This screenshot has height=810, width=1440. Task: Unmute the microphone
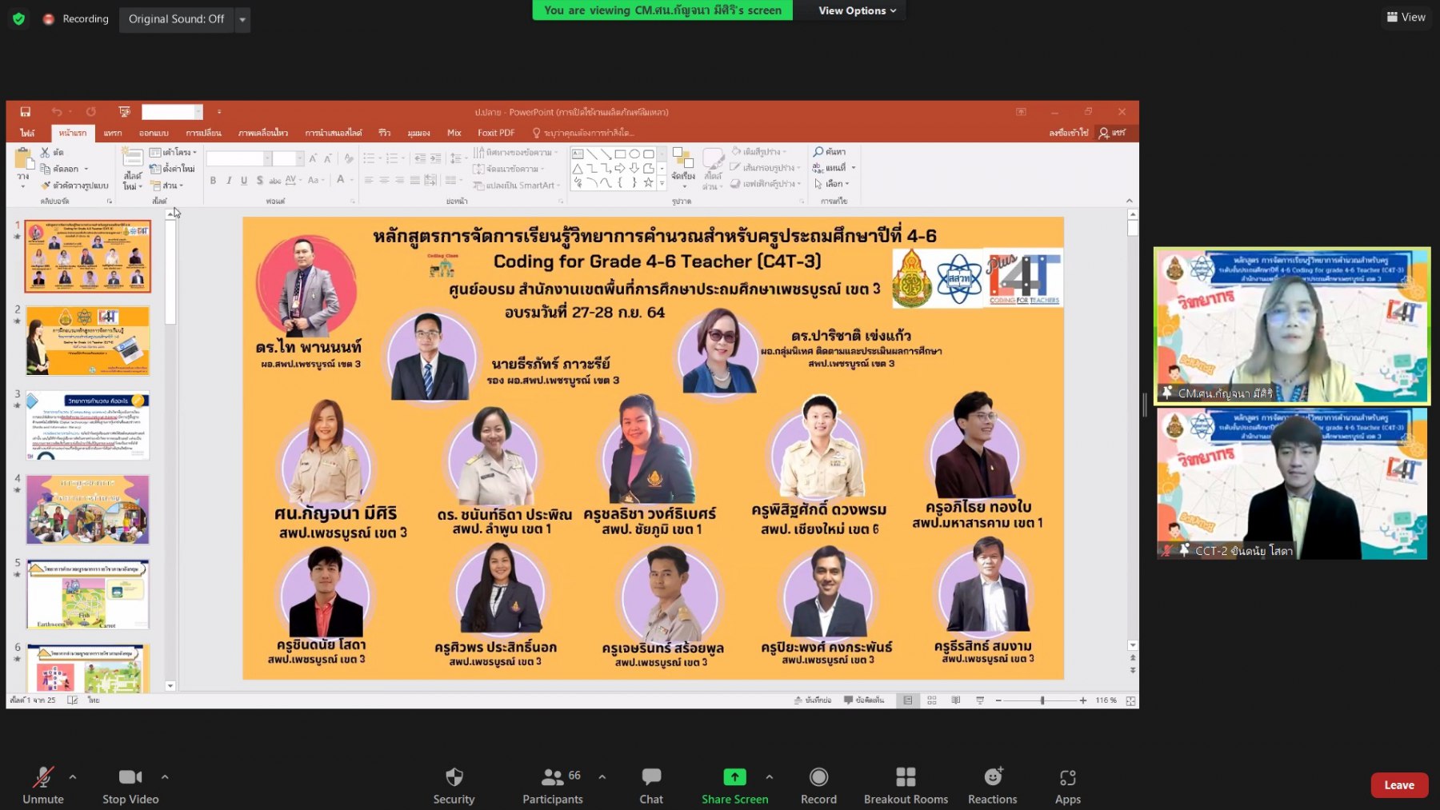[x=43, y=777]
